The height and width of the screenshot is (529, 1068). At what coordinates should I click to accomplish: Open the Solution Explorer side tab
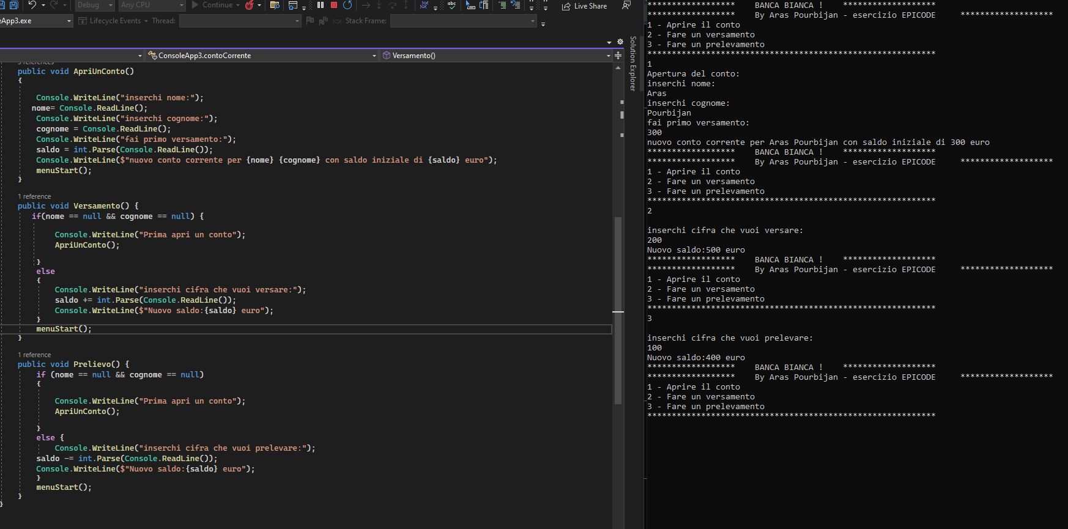pos(633,63)
